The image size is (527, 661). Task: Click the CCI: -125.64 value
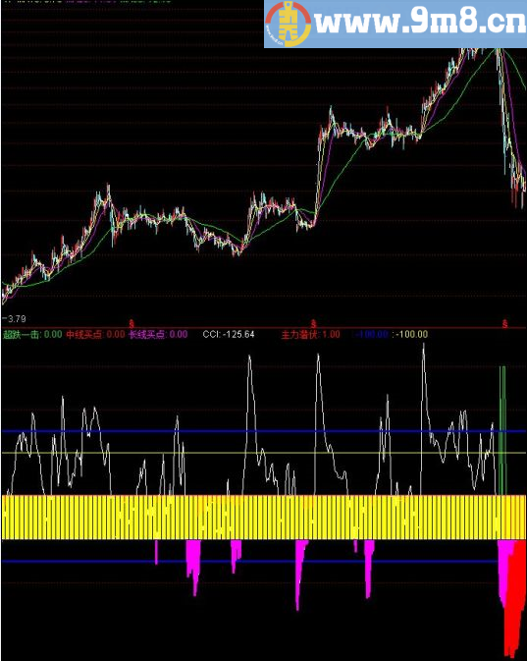[229, 335]
